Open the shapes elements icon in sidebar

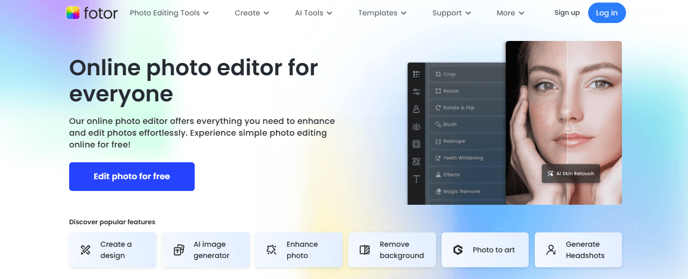pyautogui.click(x=416, y=162)
